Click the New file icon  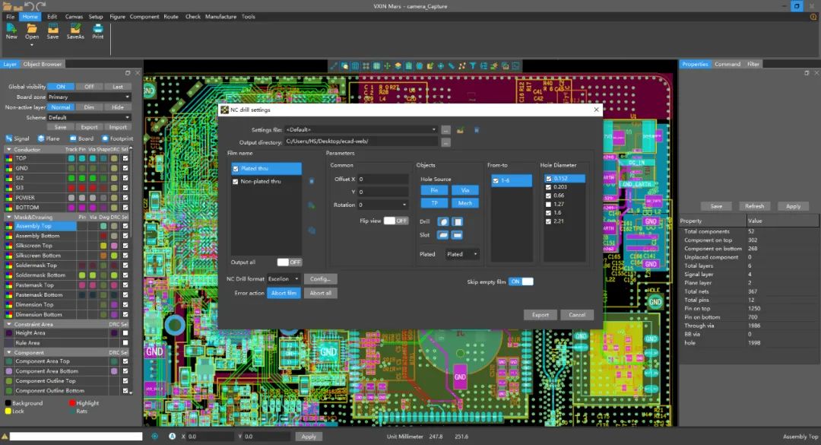[x=11, y=29]
